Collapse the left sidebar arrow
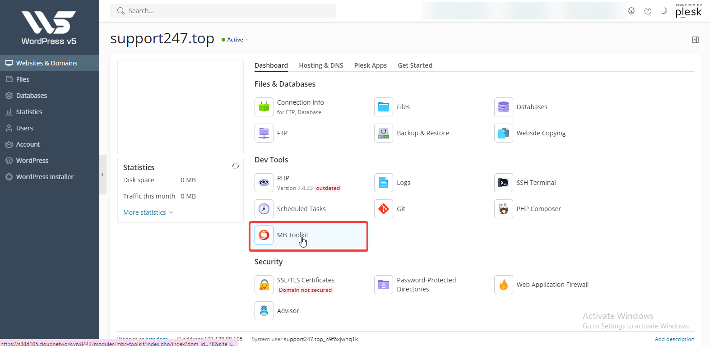This screenshot has height=346, width=709. tap(102, 175)
